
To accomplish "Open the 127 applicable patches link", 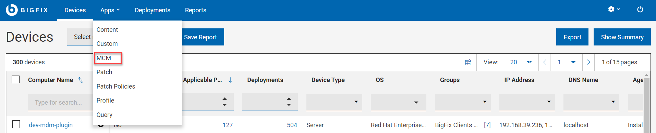I will pyautogui.click(x=228, y=125).
